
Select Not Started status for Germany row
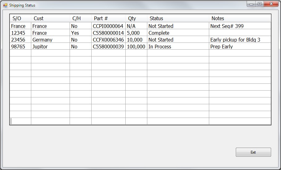(178, 40)
